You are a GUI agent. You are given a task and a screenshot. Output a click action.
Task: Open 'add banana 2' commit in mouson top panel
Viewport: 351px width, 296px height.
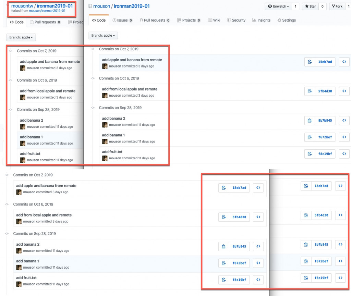tap(113, 118)
